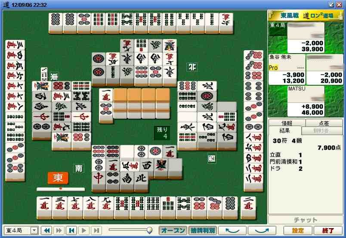The width and height of the screenshot is (346, 238).
Task: Open the 観戦者 tab
Action: [x=322, y=131]
